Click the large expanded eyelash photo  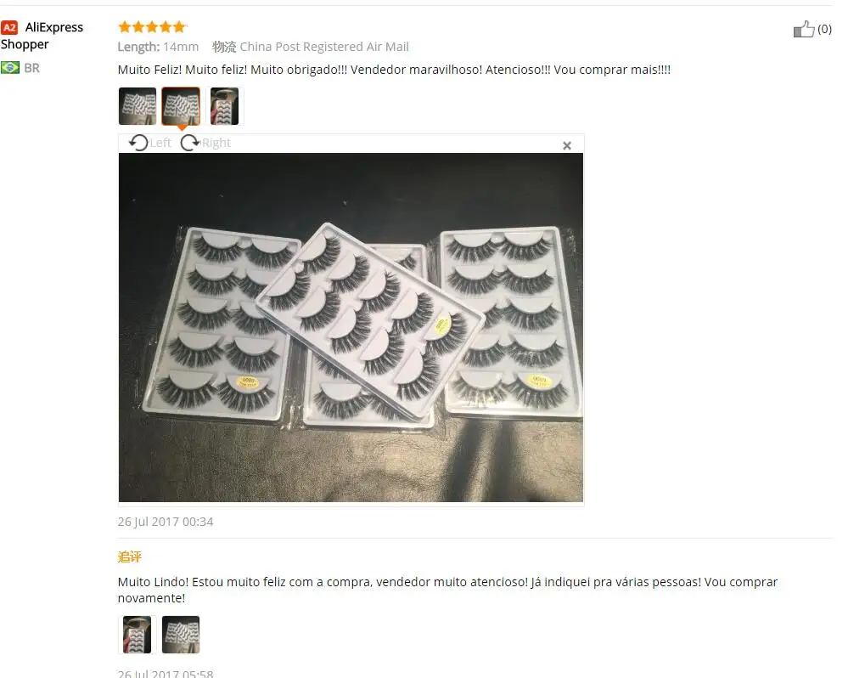pyautogui.click(x=351, y=327)
